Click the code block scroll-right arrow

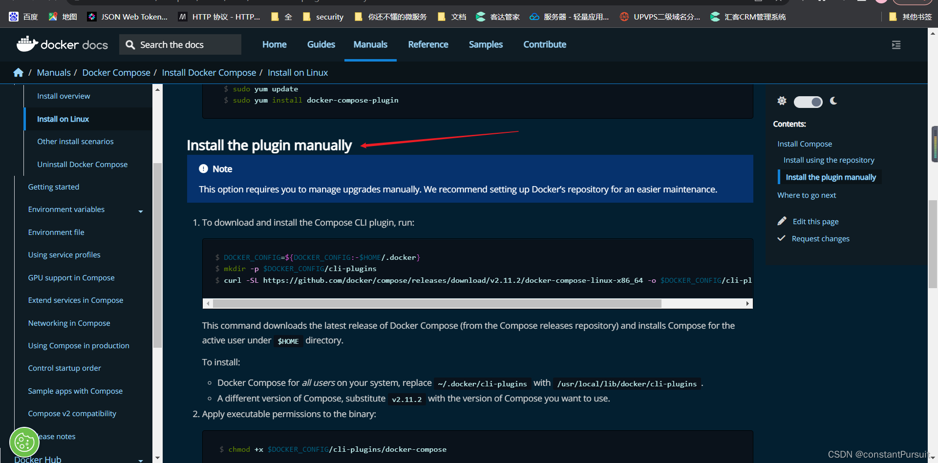coord(747,304)
